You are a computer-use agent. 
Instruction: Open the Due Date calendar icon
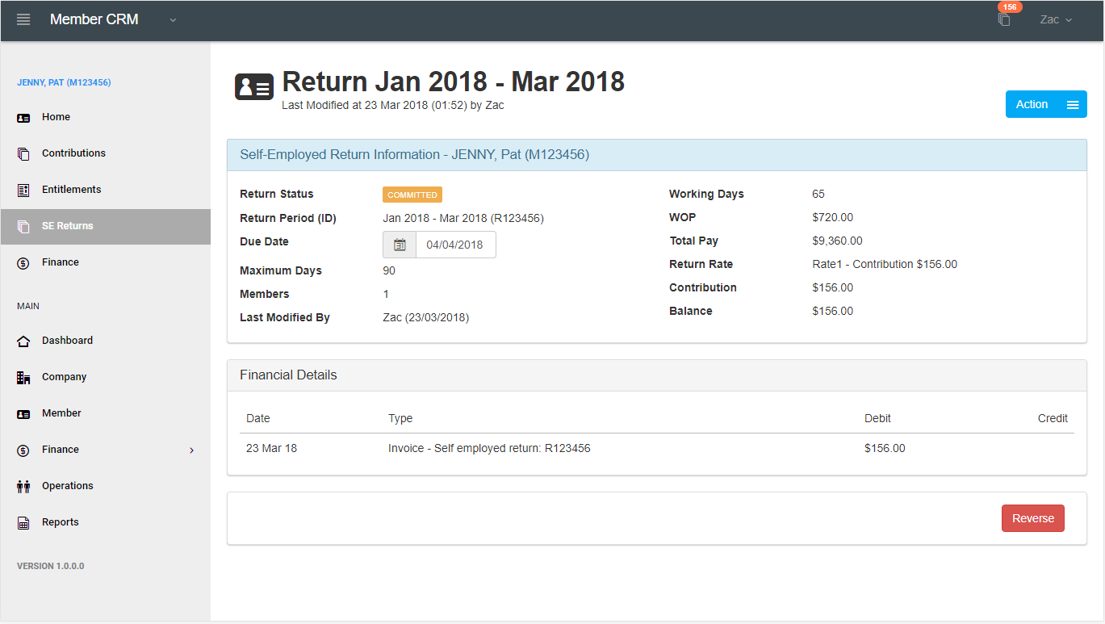(400, 245)
